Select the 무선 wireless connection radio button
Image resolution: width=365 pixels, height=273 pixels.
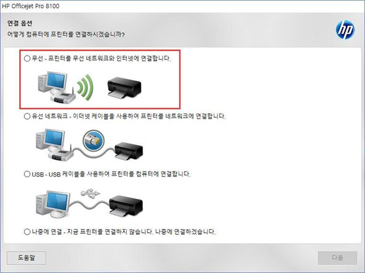point(27,59)
